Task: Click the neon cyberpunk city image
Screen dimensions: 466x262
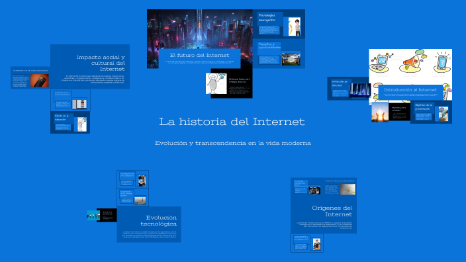Action: (199, 29)
